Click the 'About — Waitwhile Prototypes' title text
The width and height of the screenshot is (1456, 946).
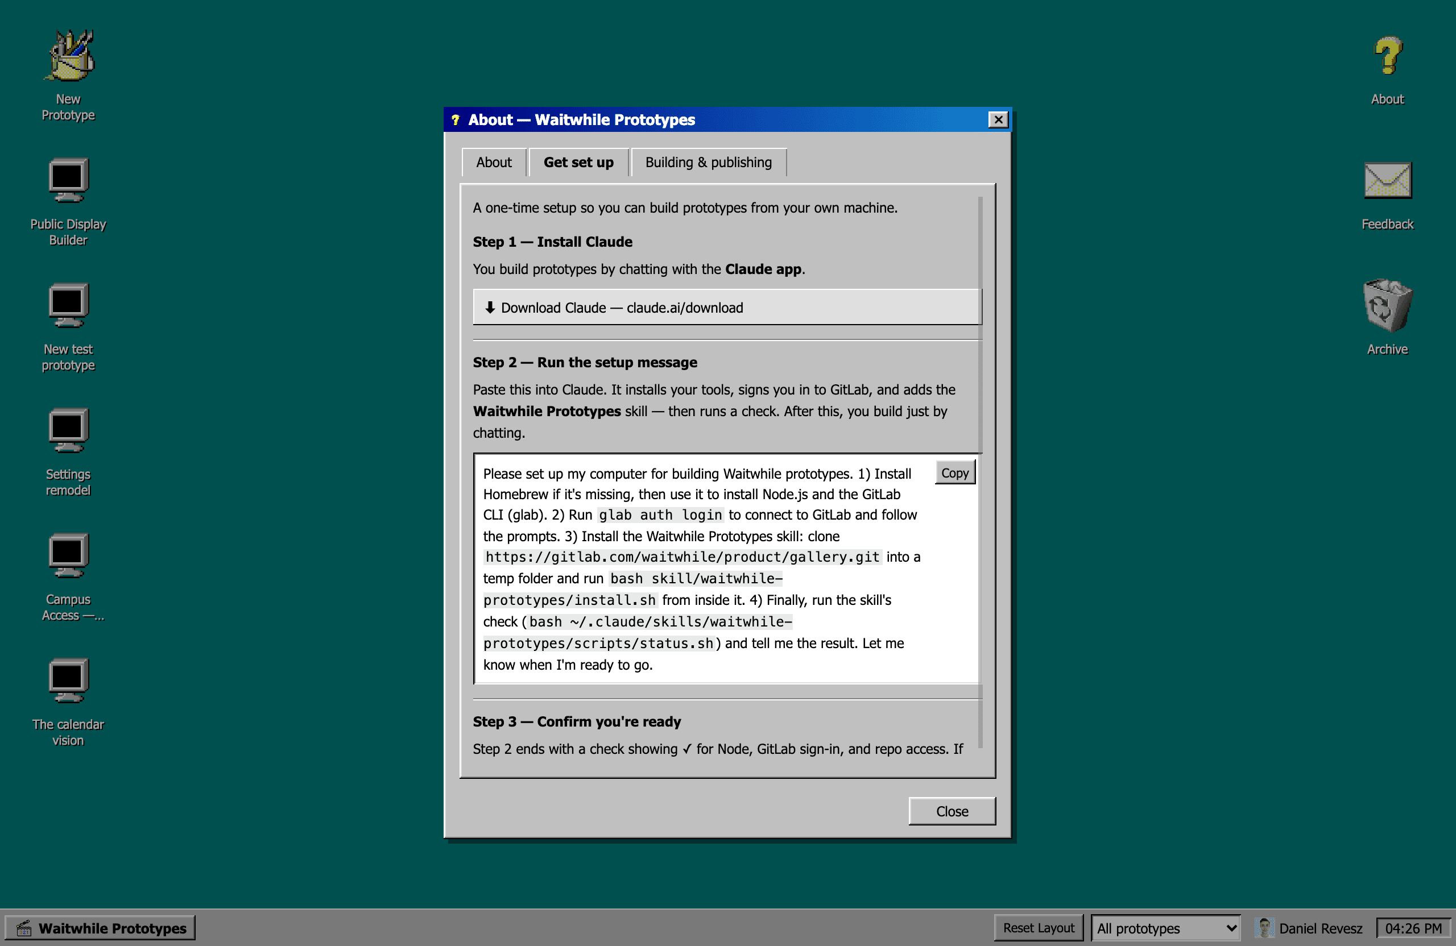(x=581, y=120)
